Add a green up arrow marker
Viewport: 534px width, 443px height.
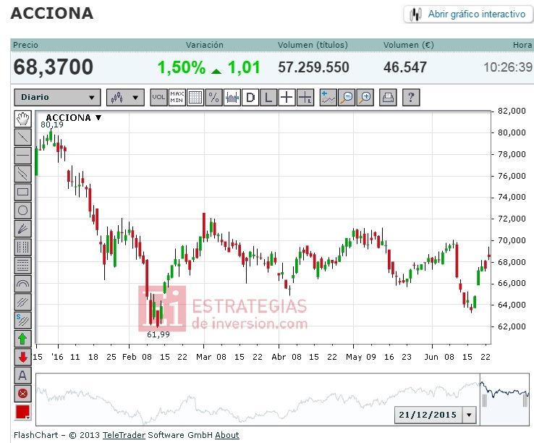[x=23, y=339]
